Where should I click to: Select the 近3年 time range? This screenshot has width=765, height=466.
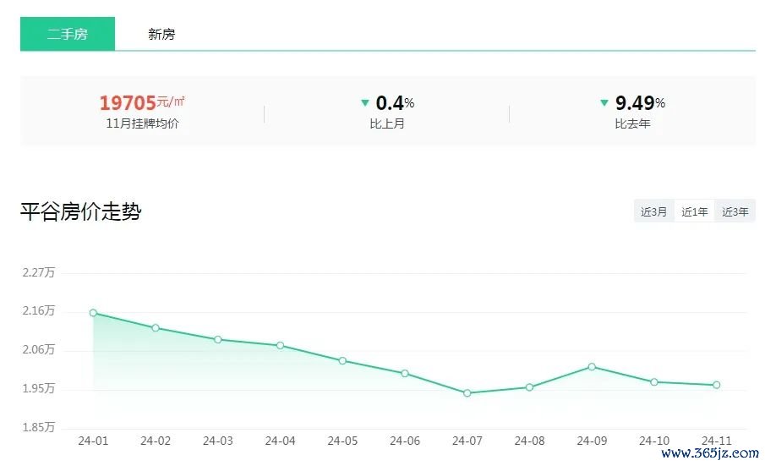pos(735,211)
